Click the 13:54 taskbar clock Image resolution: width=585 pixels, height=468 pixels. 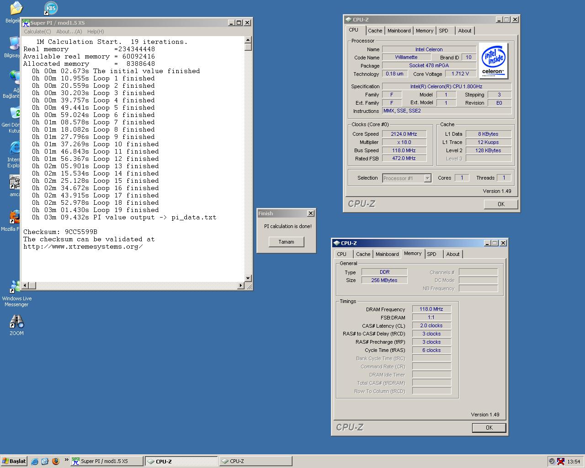[574, 462]
